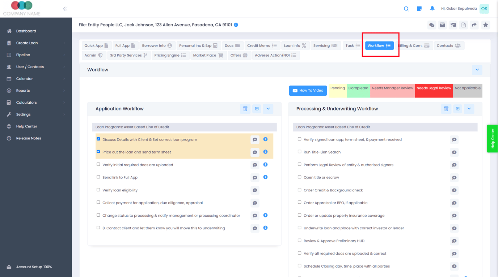Open the Servicing tab
Viewport: 498px width, 277px height.
325,45
